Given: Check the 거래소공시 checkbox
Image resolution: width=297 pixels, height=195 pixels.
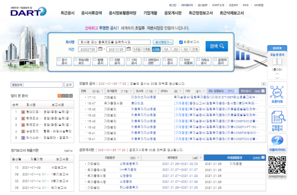Looking at the screenshot, I should [x=198, y=60].
